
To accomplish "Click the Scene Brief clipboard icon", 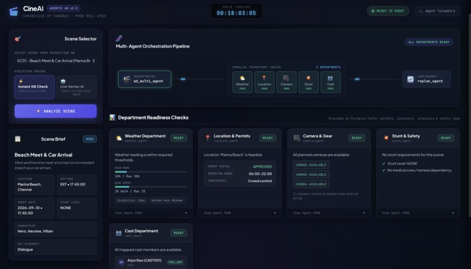I will (18, 138).
